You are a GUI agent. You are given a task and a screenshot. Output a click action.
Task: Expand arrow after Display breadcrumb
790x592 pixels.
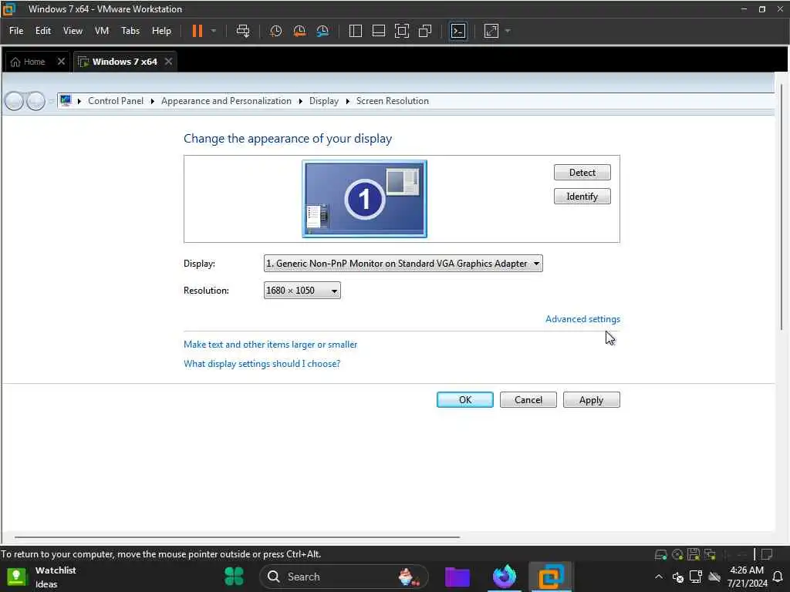[x=347, y=101]
